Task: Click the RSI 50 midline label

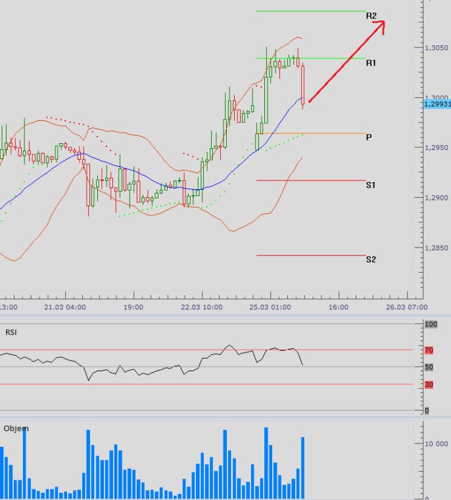Action: [x=429, y=367]
